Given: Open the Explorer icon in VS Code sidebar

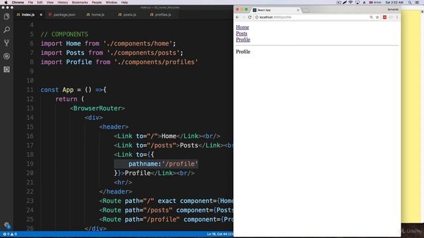Looking at the screenshot, I should pos(7,17).
